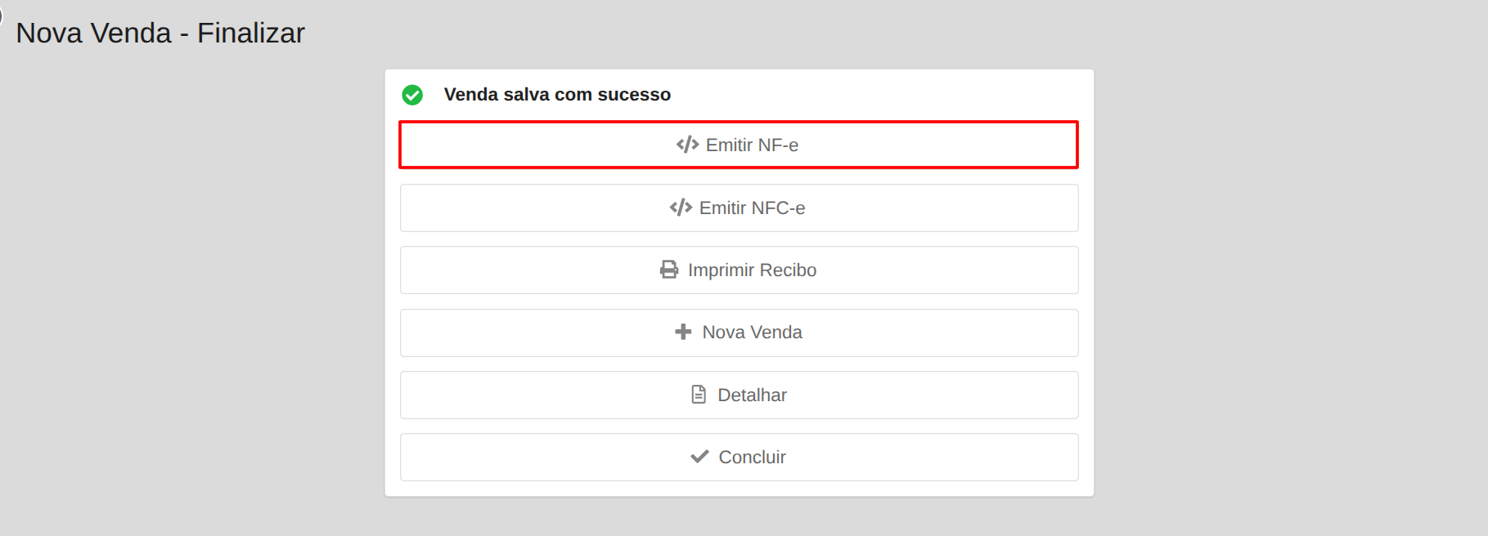1488x536 pixels.
Task: Print receipt using Imprimir Recibo label
Action: click(752, 270)
